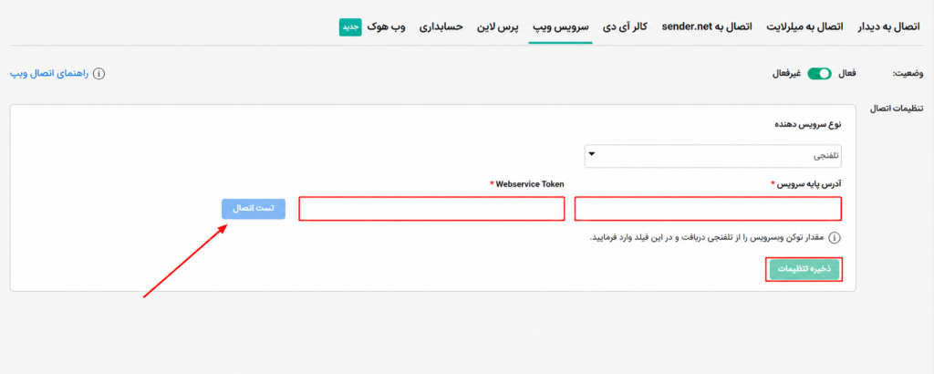Screen dimensions: 934x374
Task: Select the اتصال به دیدار tab
Action: click(x=888, y=27)
